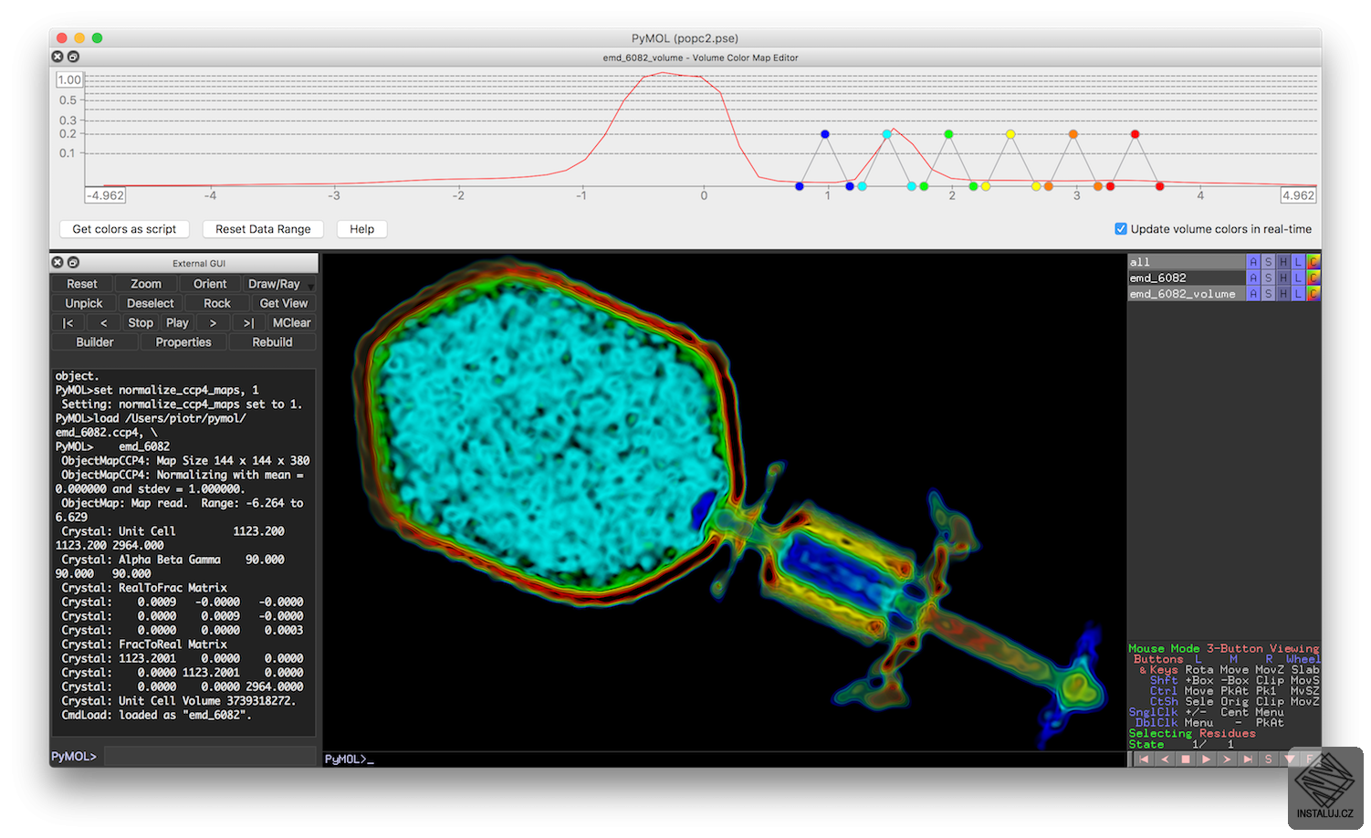Click the Deselect button
The height and width of the screenshot is (838, 1371).
click(151, 303)
